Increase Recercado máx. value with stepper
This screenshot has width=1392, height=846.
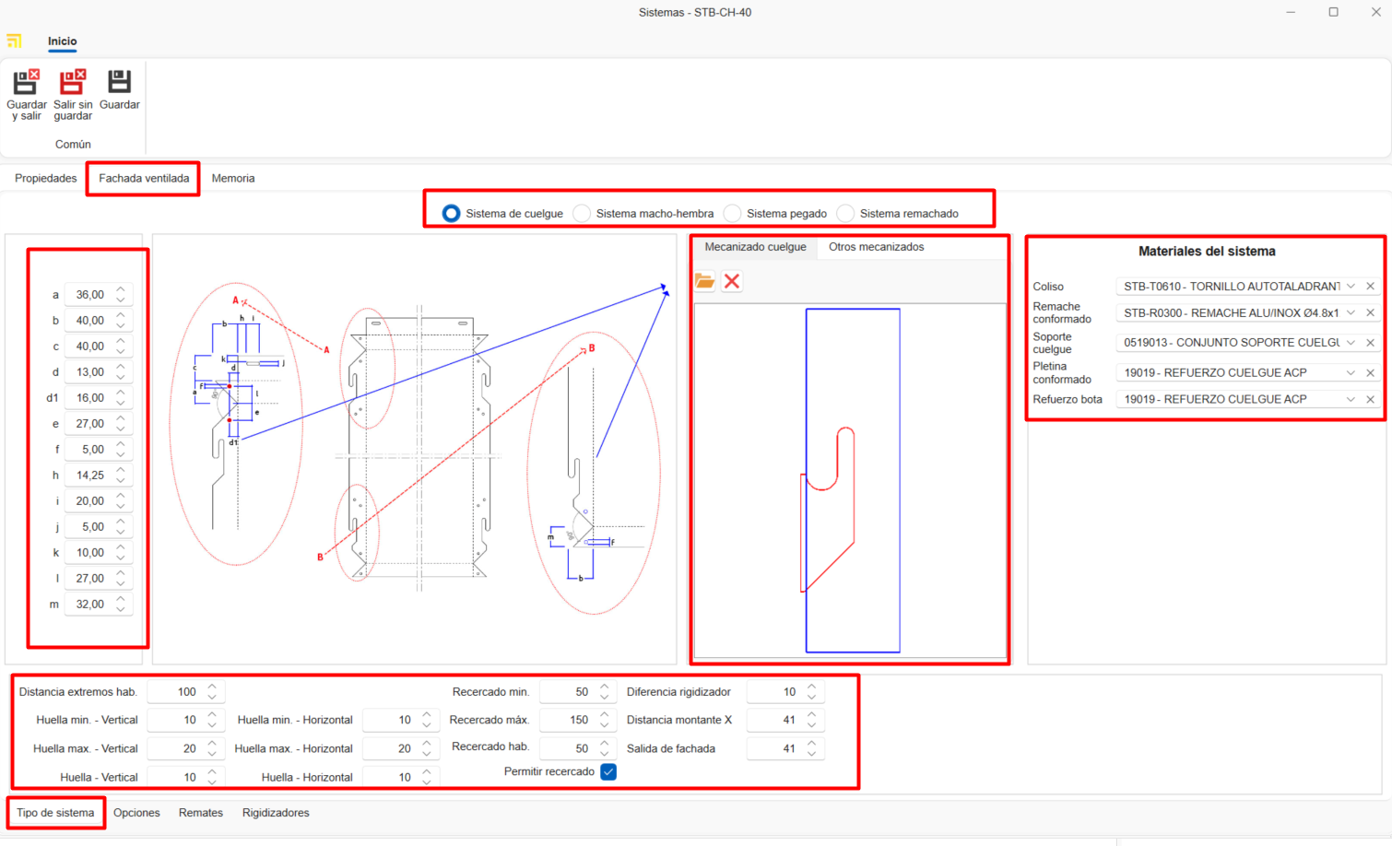(605, 715)
